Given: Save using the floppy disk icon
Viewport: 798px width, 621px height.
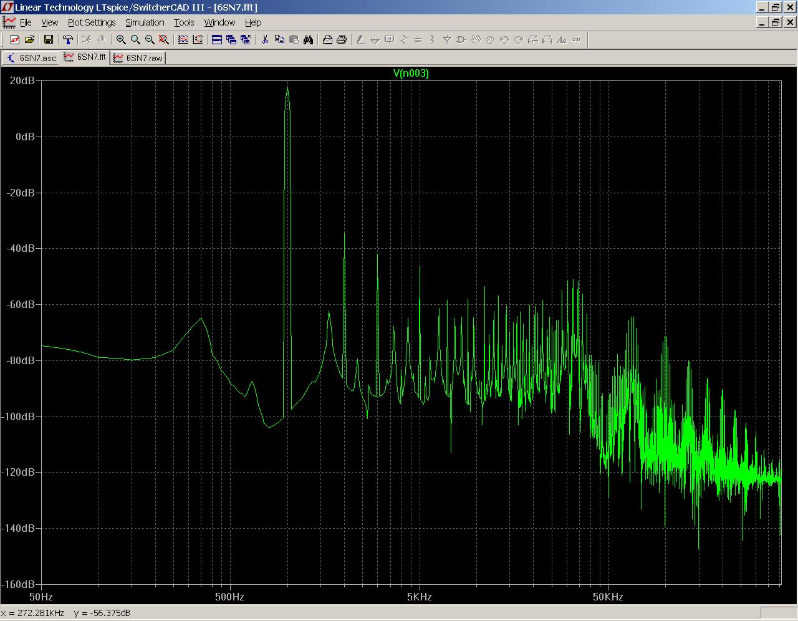Looking at the screenshot, I should pyautogui.click(x=49, y=40).
